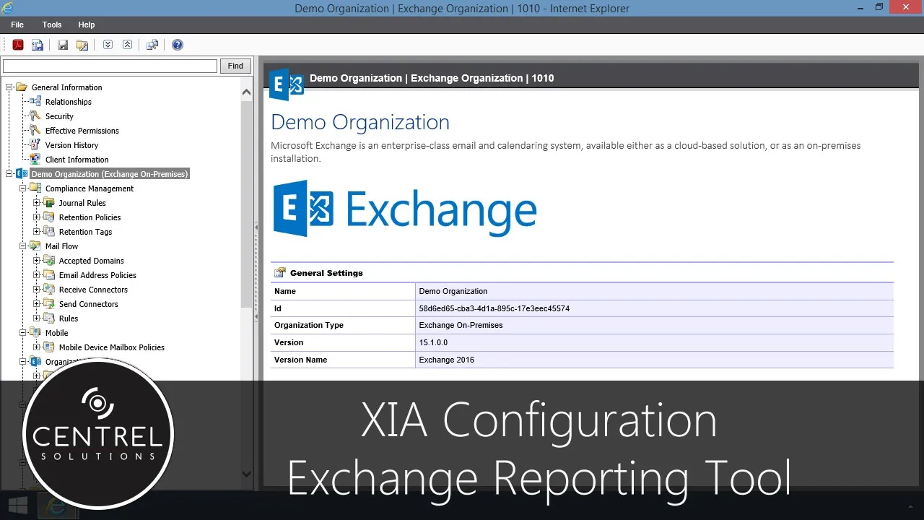Click the Retention Tags folder icon
The width and height of the screenshot is (924, 520).
(x=49, y=232)
